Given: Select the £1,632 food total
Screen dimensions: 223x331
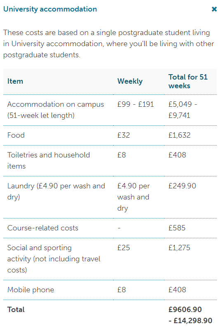Looking at the screenshot, I should point(179,135).
